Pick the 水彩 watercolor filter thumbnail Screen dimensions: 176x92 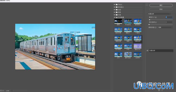[118, 54]
